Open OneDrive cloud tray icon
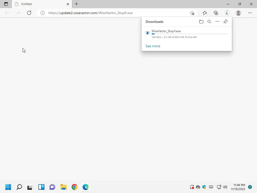The width and height of the screenshot is (257, 193). pyautogui.click(x=198, y=187)
